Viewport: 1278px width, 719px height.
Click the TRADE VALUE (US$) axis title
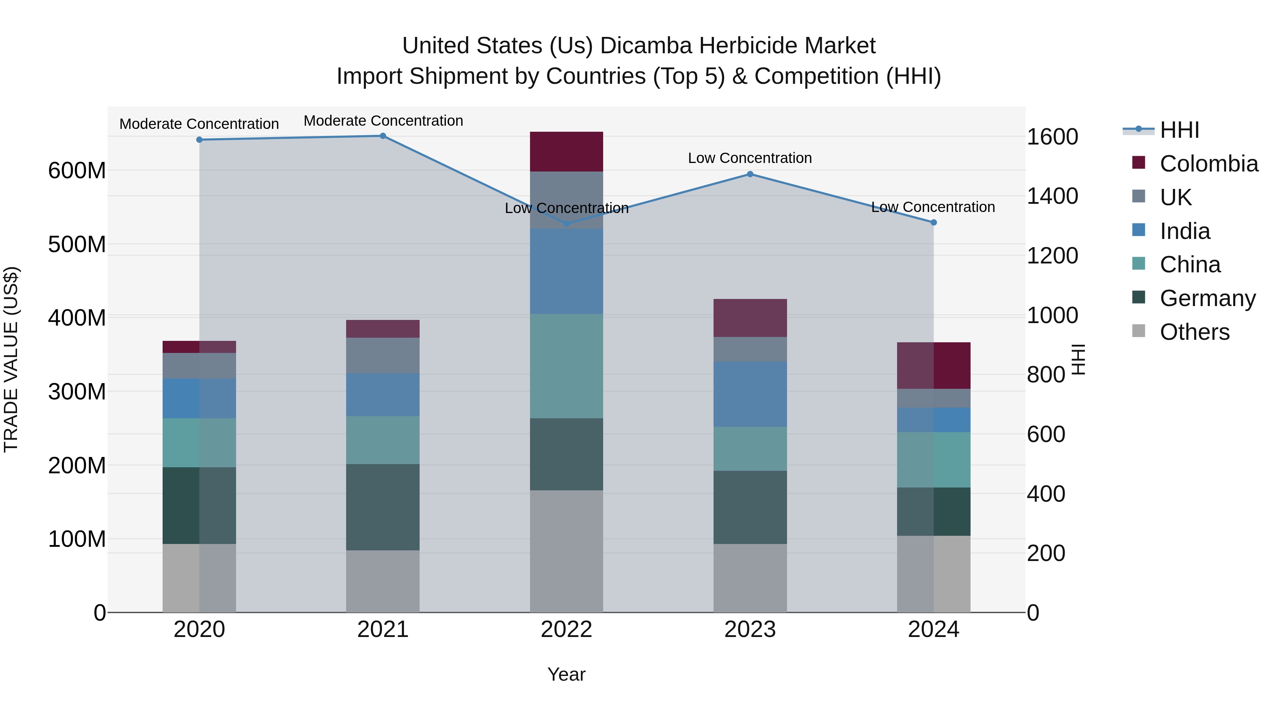[11, 359]
